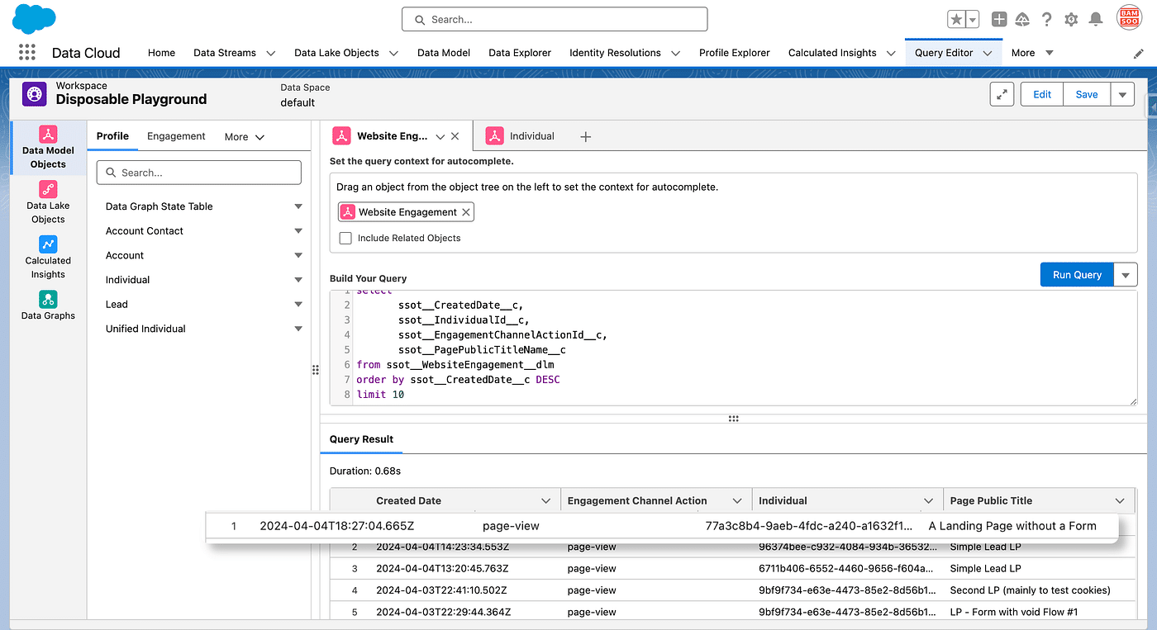Close the Website Engagement query tab

[x=455, y=136]
